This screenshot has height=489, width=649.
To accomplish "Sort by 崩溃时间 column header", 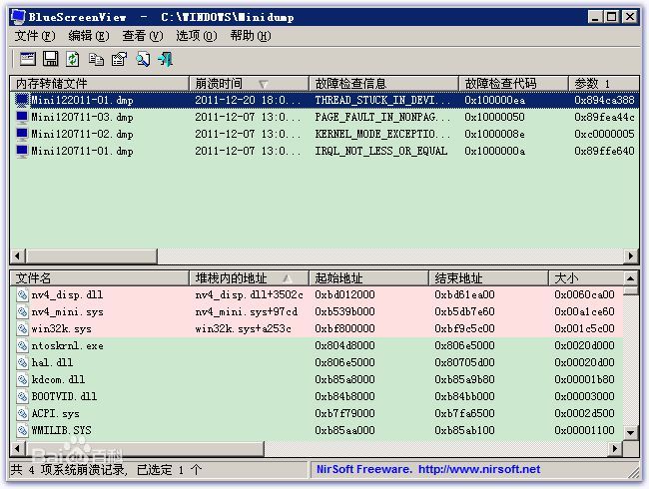I will 219,84.
